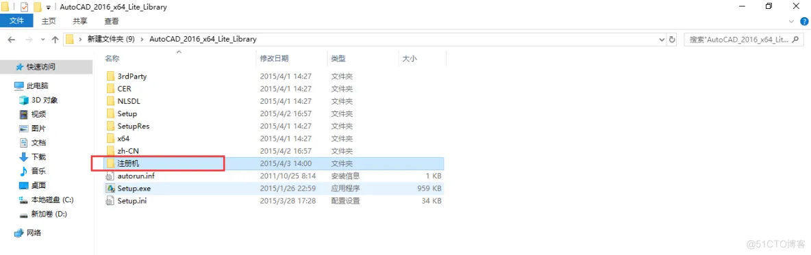The width and height of the screenshot is (811, 255).
Task: Click the Back navigation arrow
Action: pos(12,39)
